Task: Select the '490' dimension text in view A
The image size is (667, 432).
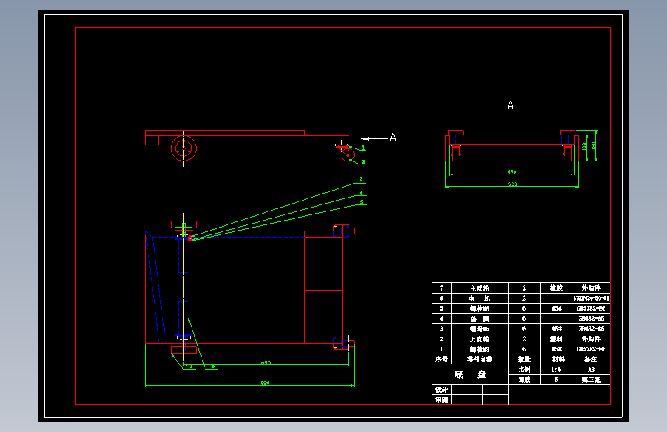Action: click(512, 171)
